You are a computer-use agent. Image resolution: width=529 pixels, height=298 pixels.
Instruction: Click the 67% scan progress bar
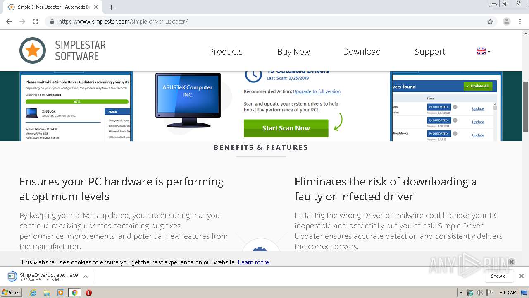click(x=77, y=101)
